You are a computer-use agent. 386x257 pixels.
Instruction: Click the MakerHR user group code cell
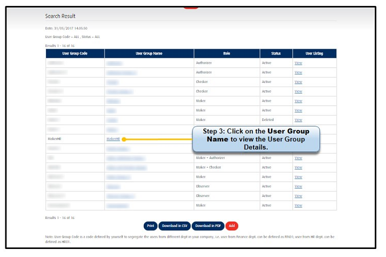pyautogui.click(x=55, y=139)
